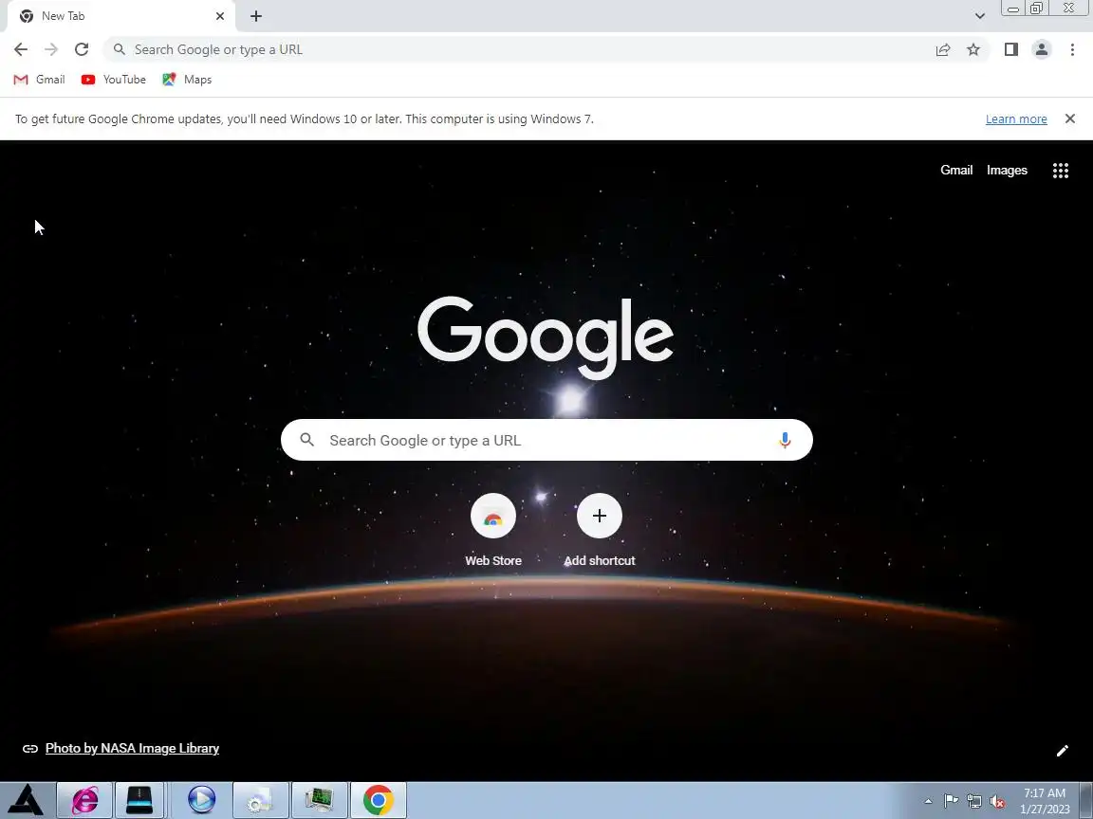
Task: Launch Internet Explorer from taskbar
Action: 84,799
